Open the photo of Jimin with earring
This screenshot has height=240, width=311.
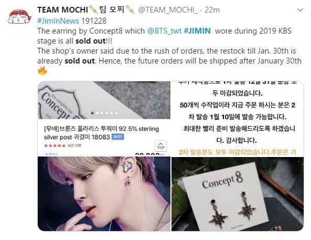[x=104, y=194]
